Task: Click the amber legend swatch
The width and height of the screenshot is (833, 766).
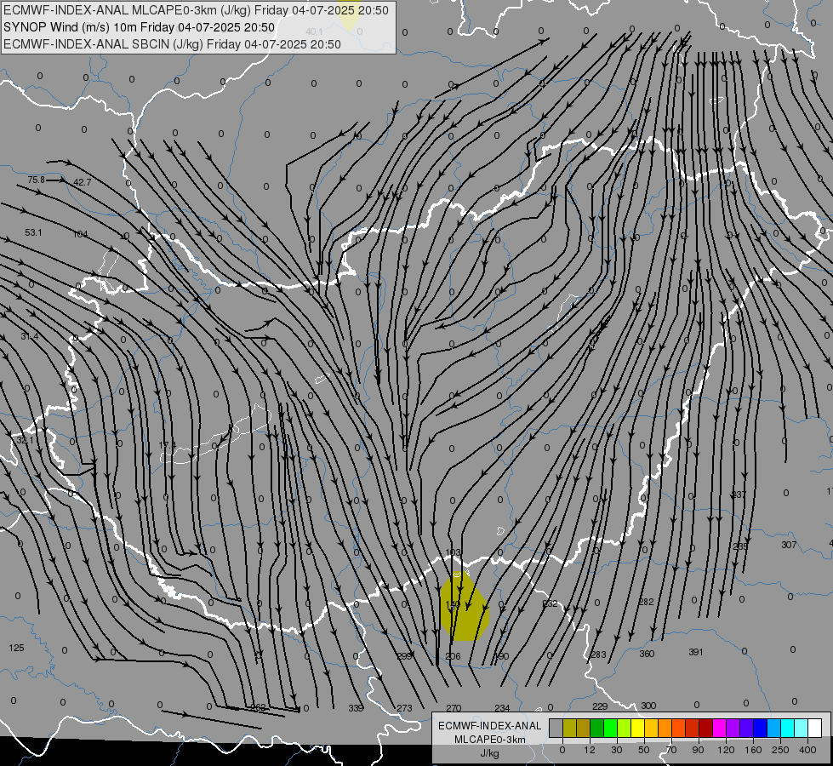Action: 652,728
